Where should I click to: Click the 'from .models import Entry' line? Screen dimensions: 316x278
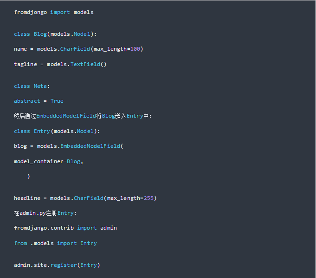[x=55, y=243]
